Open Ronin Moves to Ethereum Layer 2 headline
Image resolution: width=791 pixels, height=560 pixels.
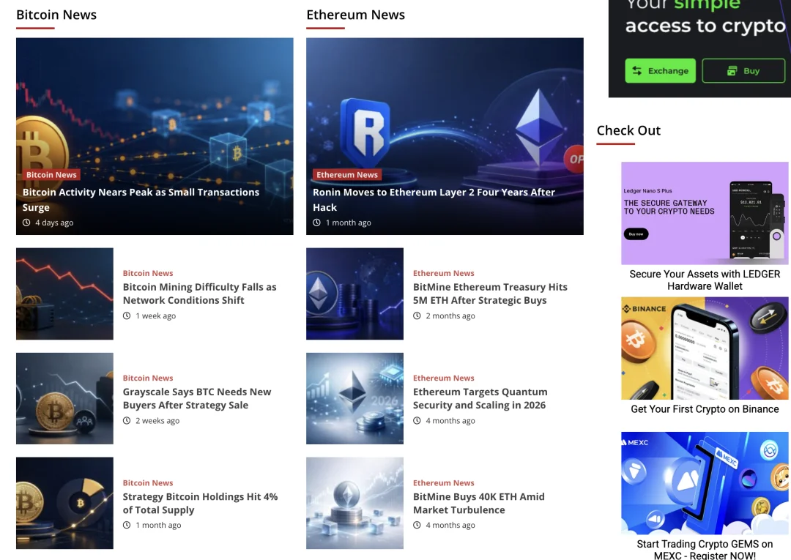pyautogui.click(x=434, y=200)
